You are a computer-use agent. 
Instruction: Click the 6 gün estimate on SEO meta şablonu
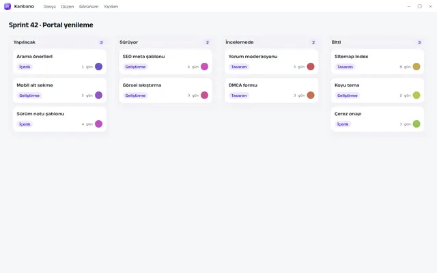[x=193, y=67]
